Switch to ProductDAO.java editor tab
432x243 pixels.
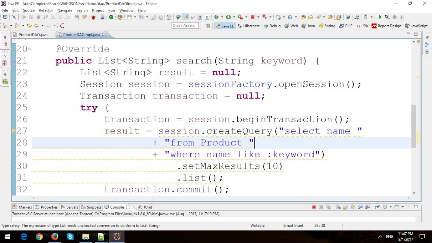(x=33, y=35)
